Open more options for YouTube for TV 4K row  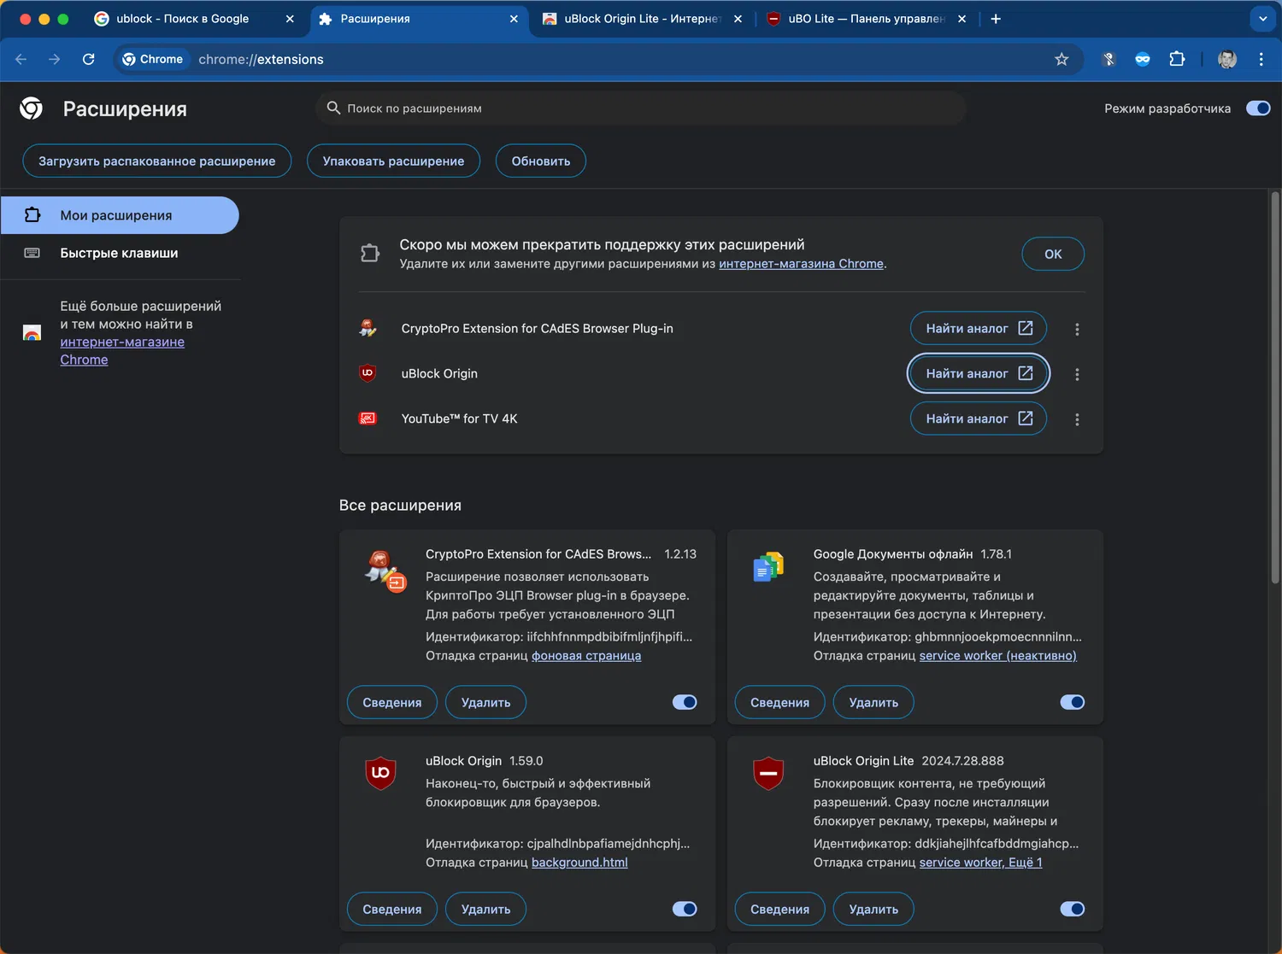1077,419
